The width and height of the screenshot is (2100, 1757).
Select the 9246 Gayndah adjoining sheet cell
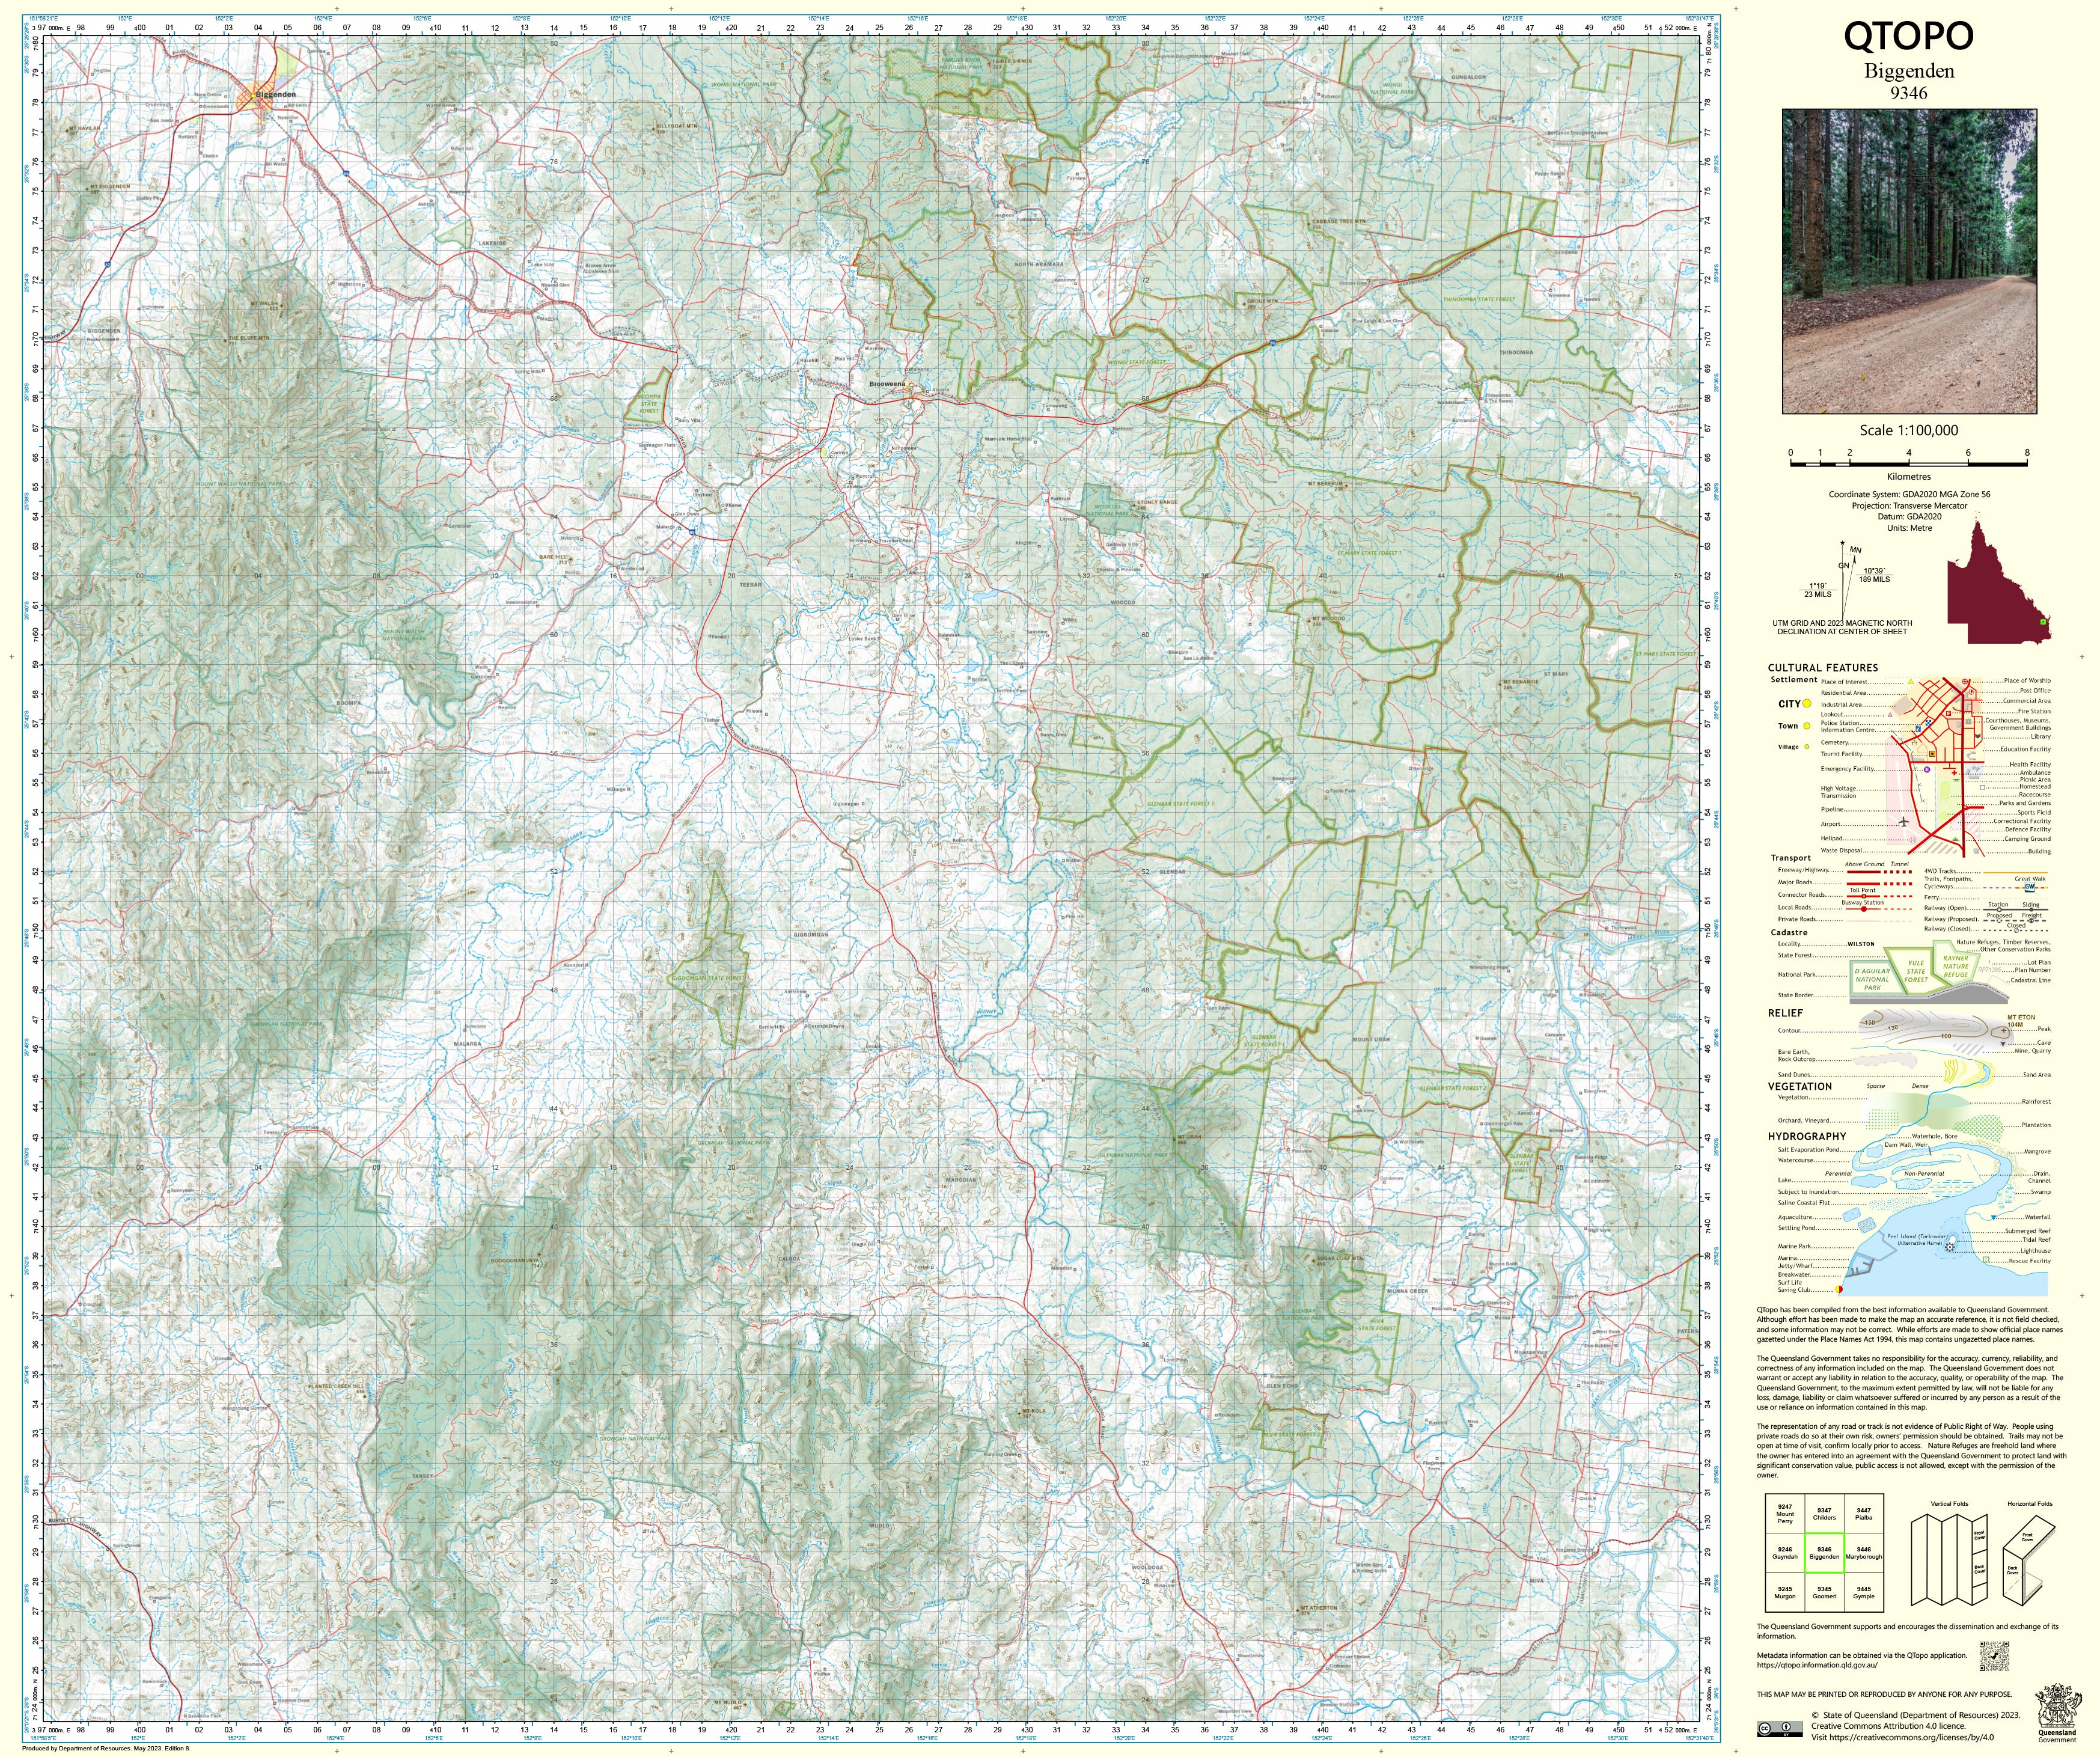pos(1785,1553)
